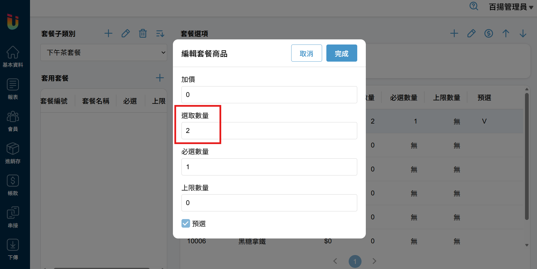The height and width of the screenshot is (269, 537).
Task: Open the 下傳 download sidebar icon
Action: click(x=13, y=245)
